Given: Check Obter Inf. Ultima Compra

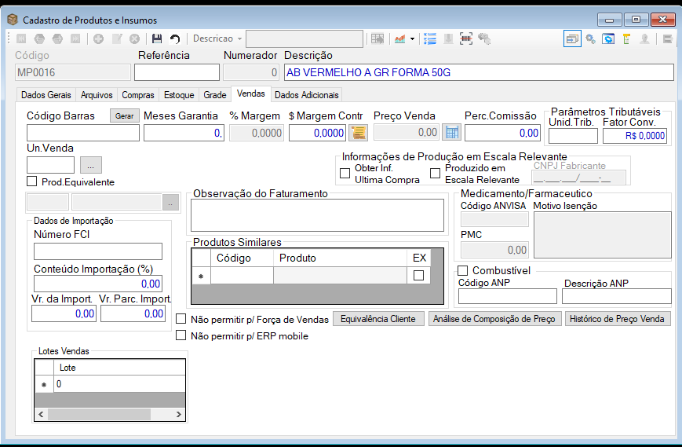Looking at the screenshot, I should click(x=345, y=174).
